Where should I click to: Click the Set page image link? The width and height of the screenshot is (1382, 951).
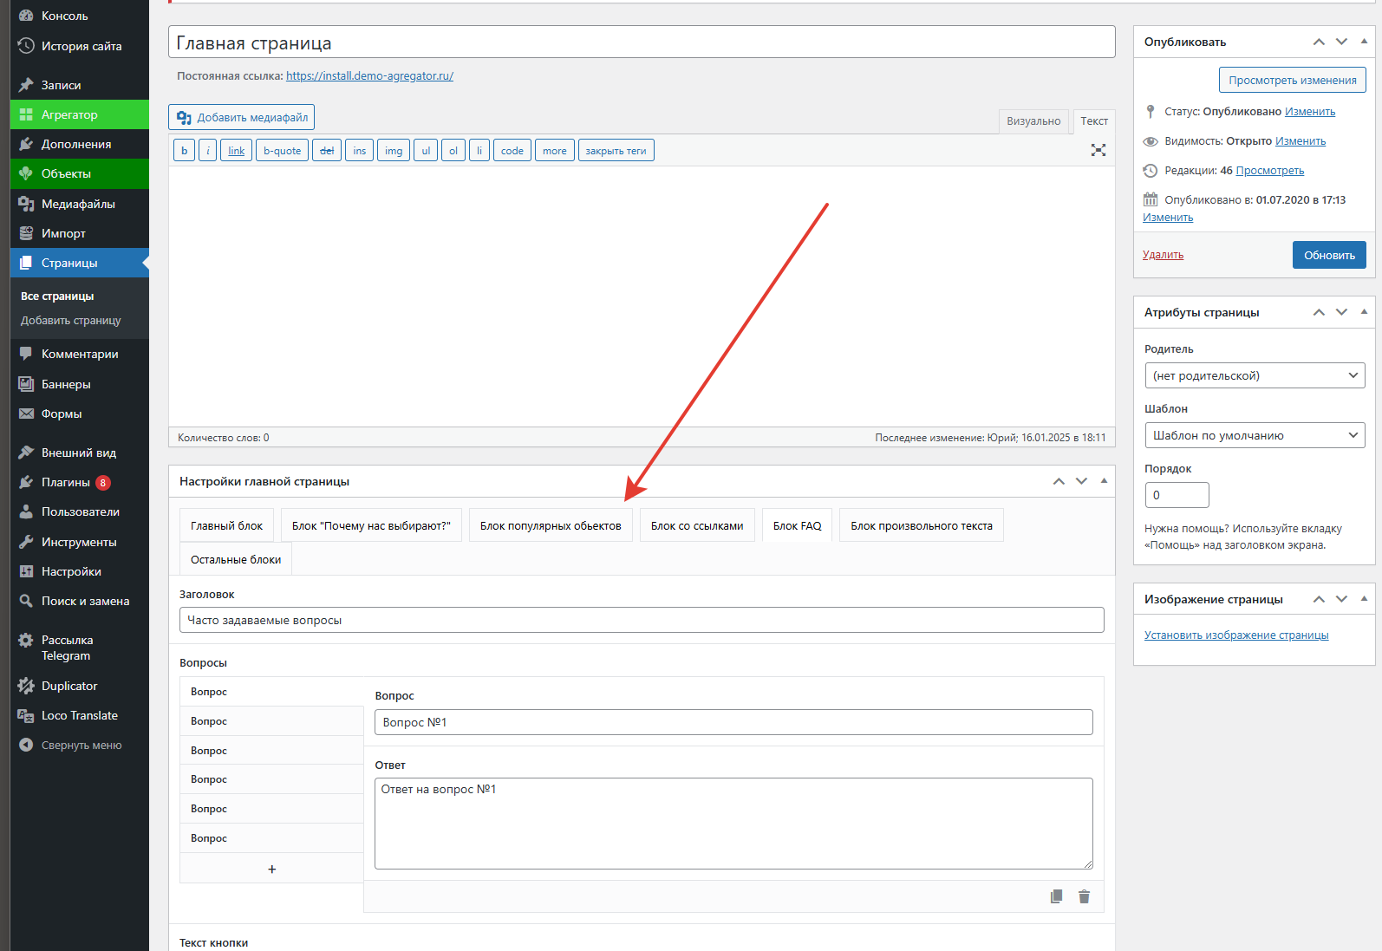pos(1235,635)
